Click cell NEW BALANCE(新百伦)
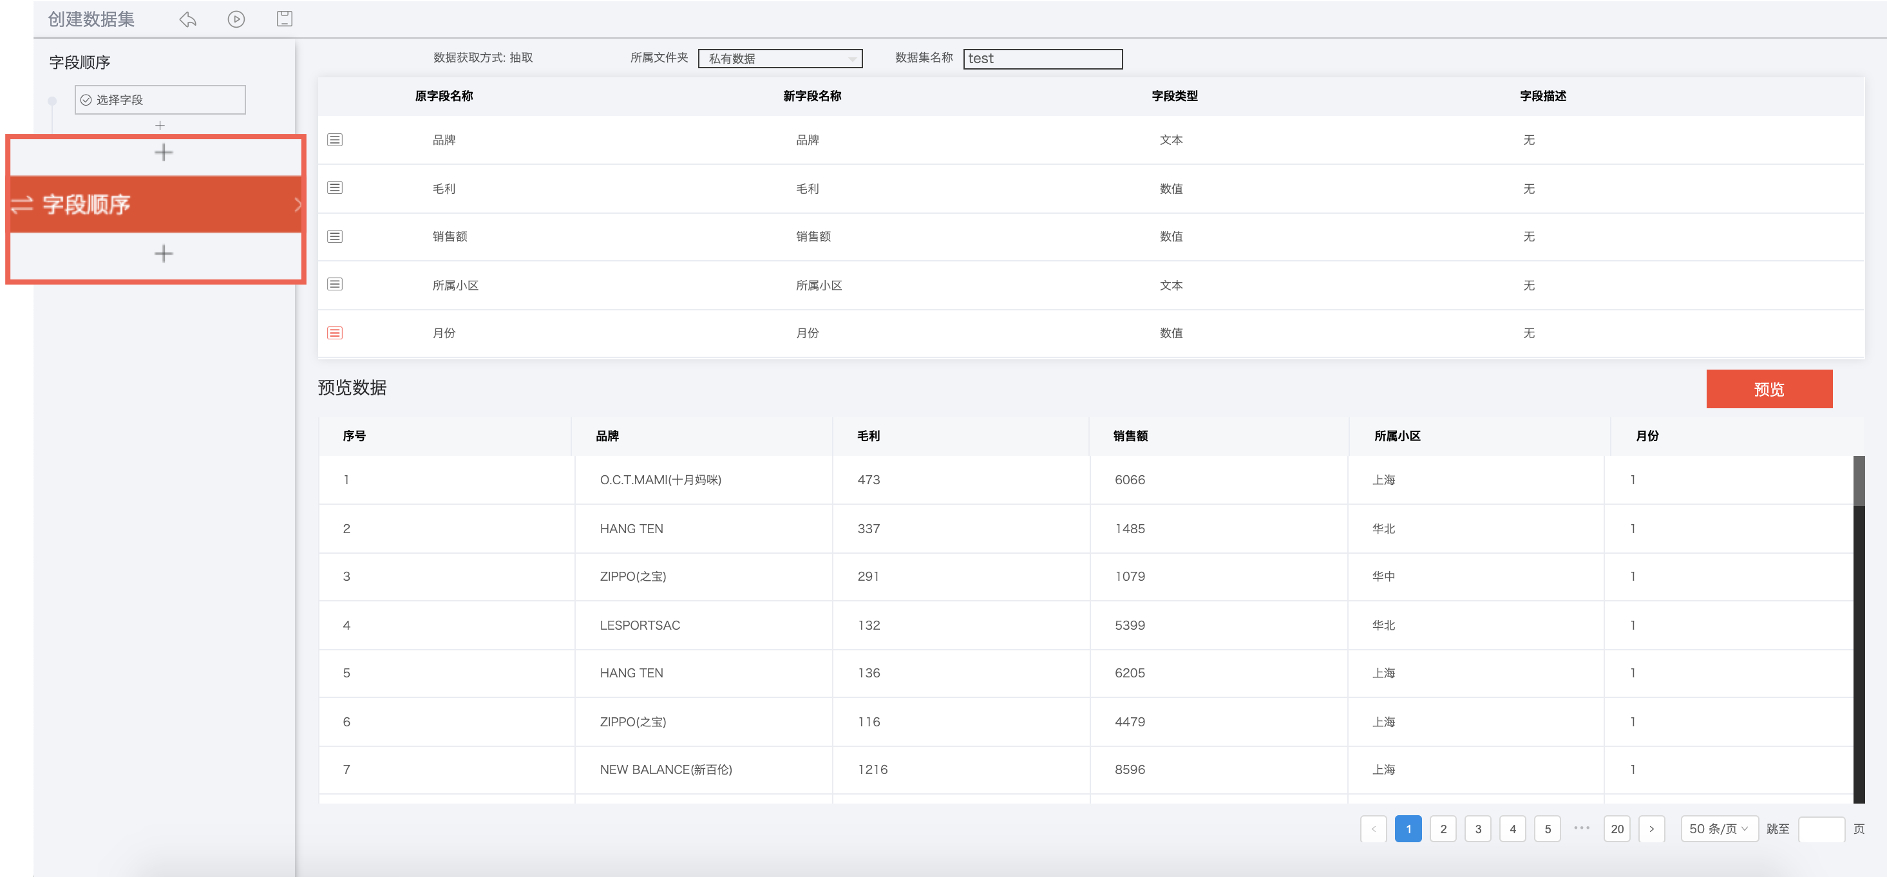The image size is (1887, 877). click(666, 769)
